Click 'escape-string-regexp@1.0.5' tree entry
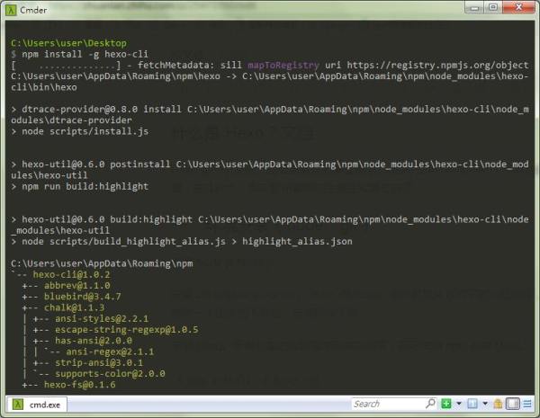This screenshot has width=540, height=418. click(126, 329)
